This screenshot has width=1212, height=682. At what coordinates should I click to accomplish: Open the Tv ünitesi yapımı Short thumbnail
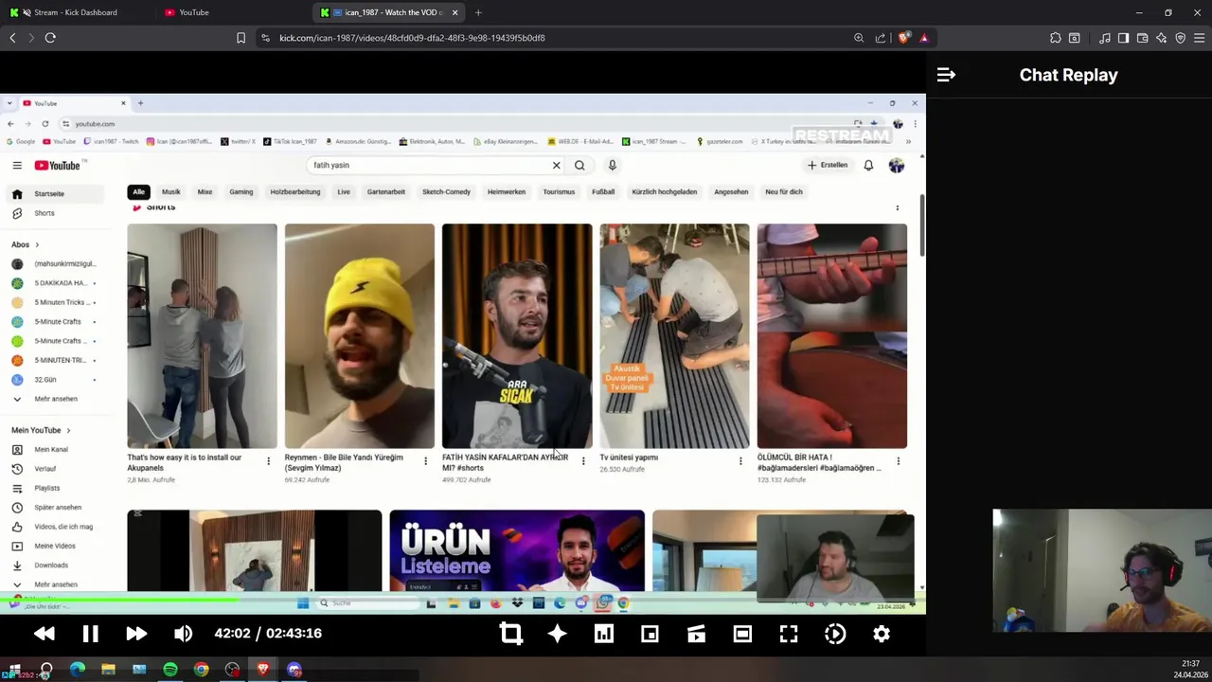(x=674, y=335)
